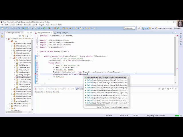Open the Refactor menu

click(x=19, y=25)
